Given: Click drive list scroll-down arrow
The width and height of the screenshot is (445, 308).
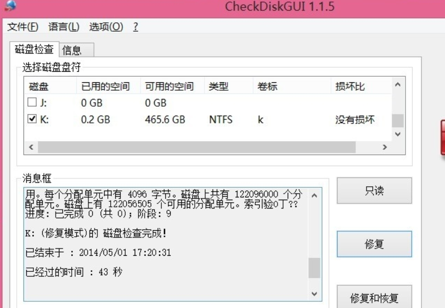Looking at the screenshot, I should [397, 134].
